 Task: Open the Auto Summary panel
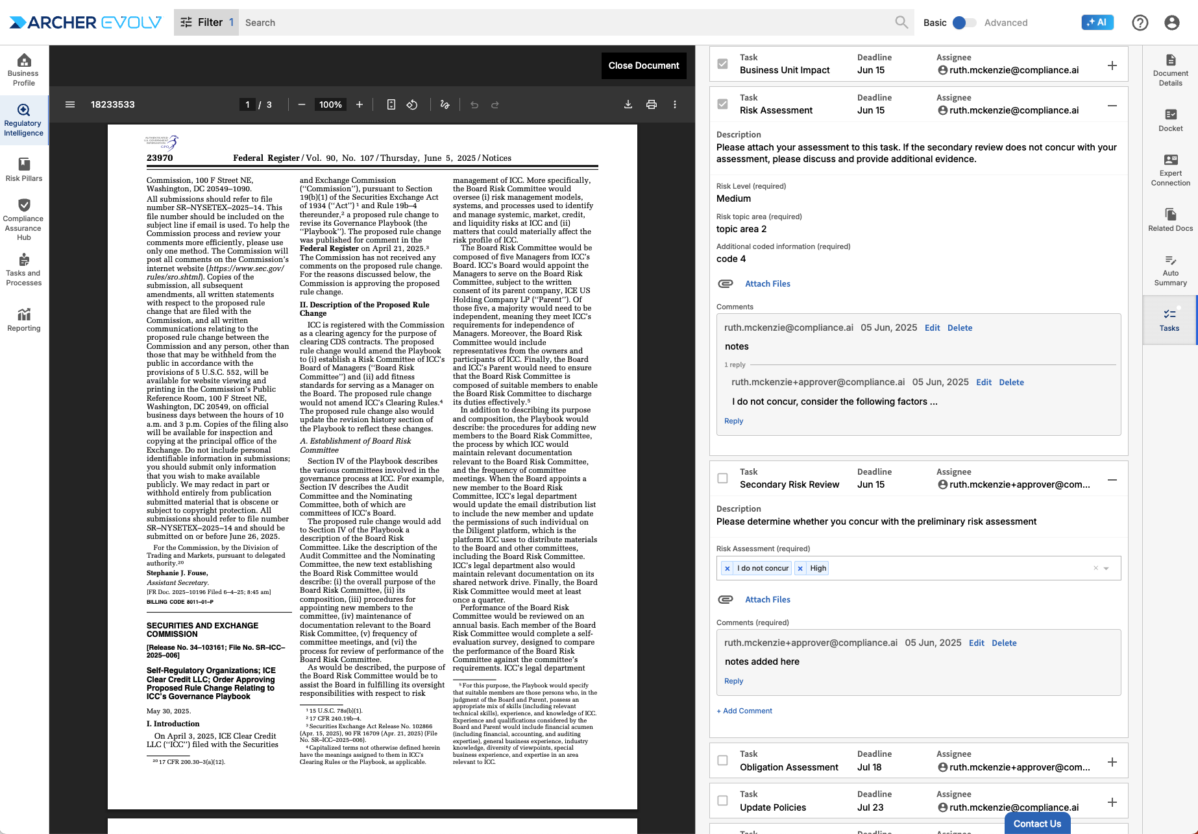coord(1170,270)
